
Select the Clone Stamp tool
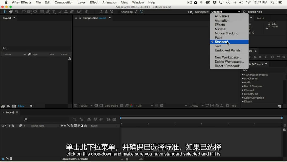pos(66,12)
